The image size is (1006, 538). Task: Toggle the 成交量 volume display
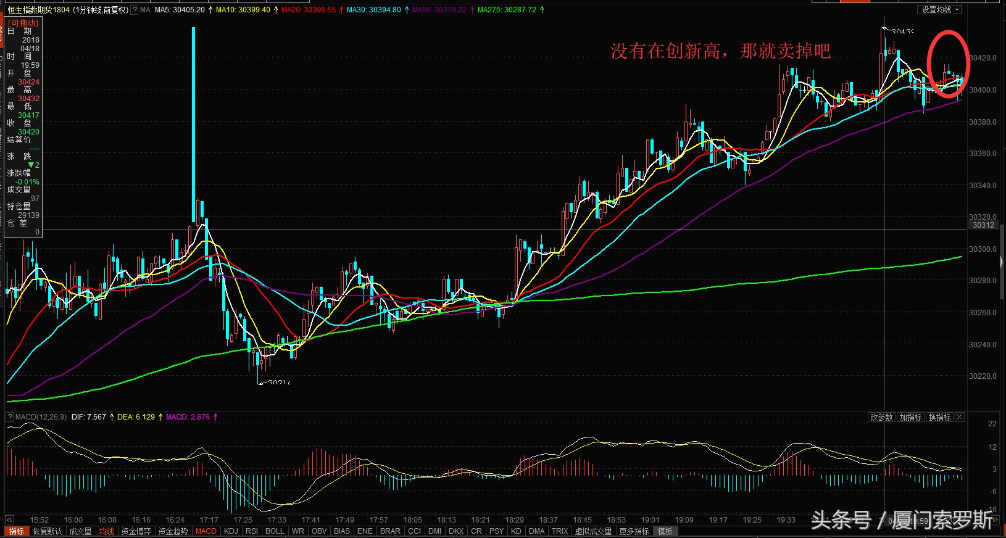pyautogui.click(x=80, y=531)
